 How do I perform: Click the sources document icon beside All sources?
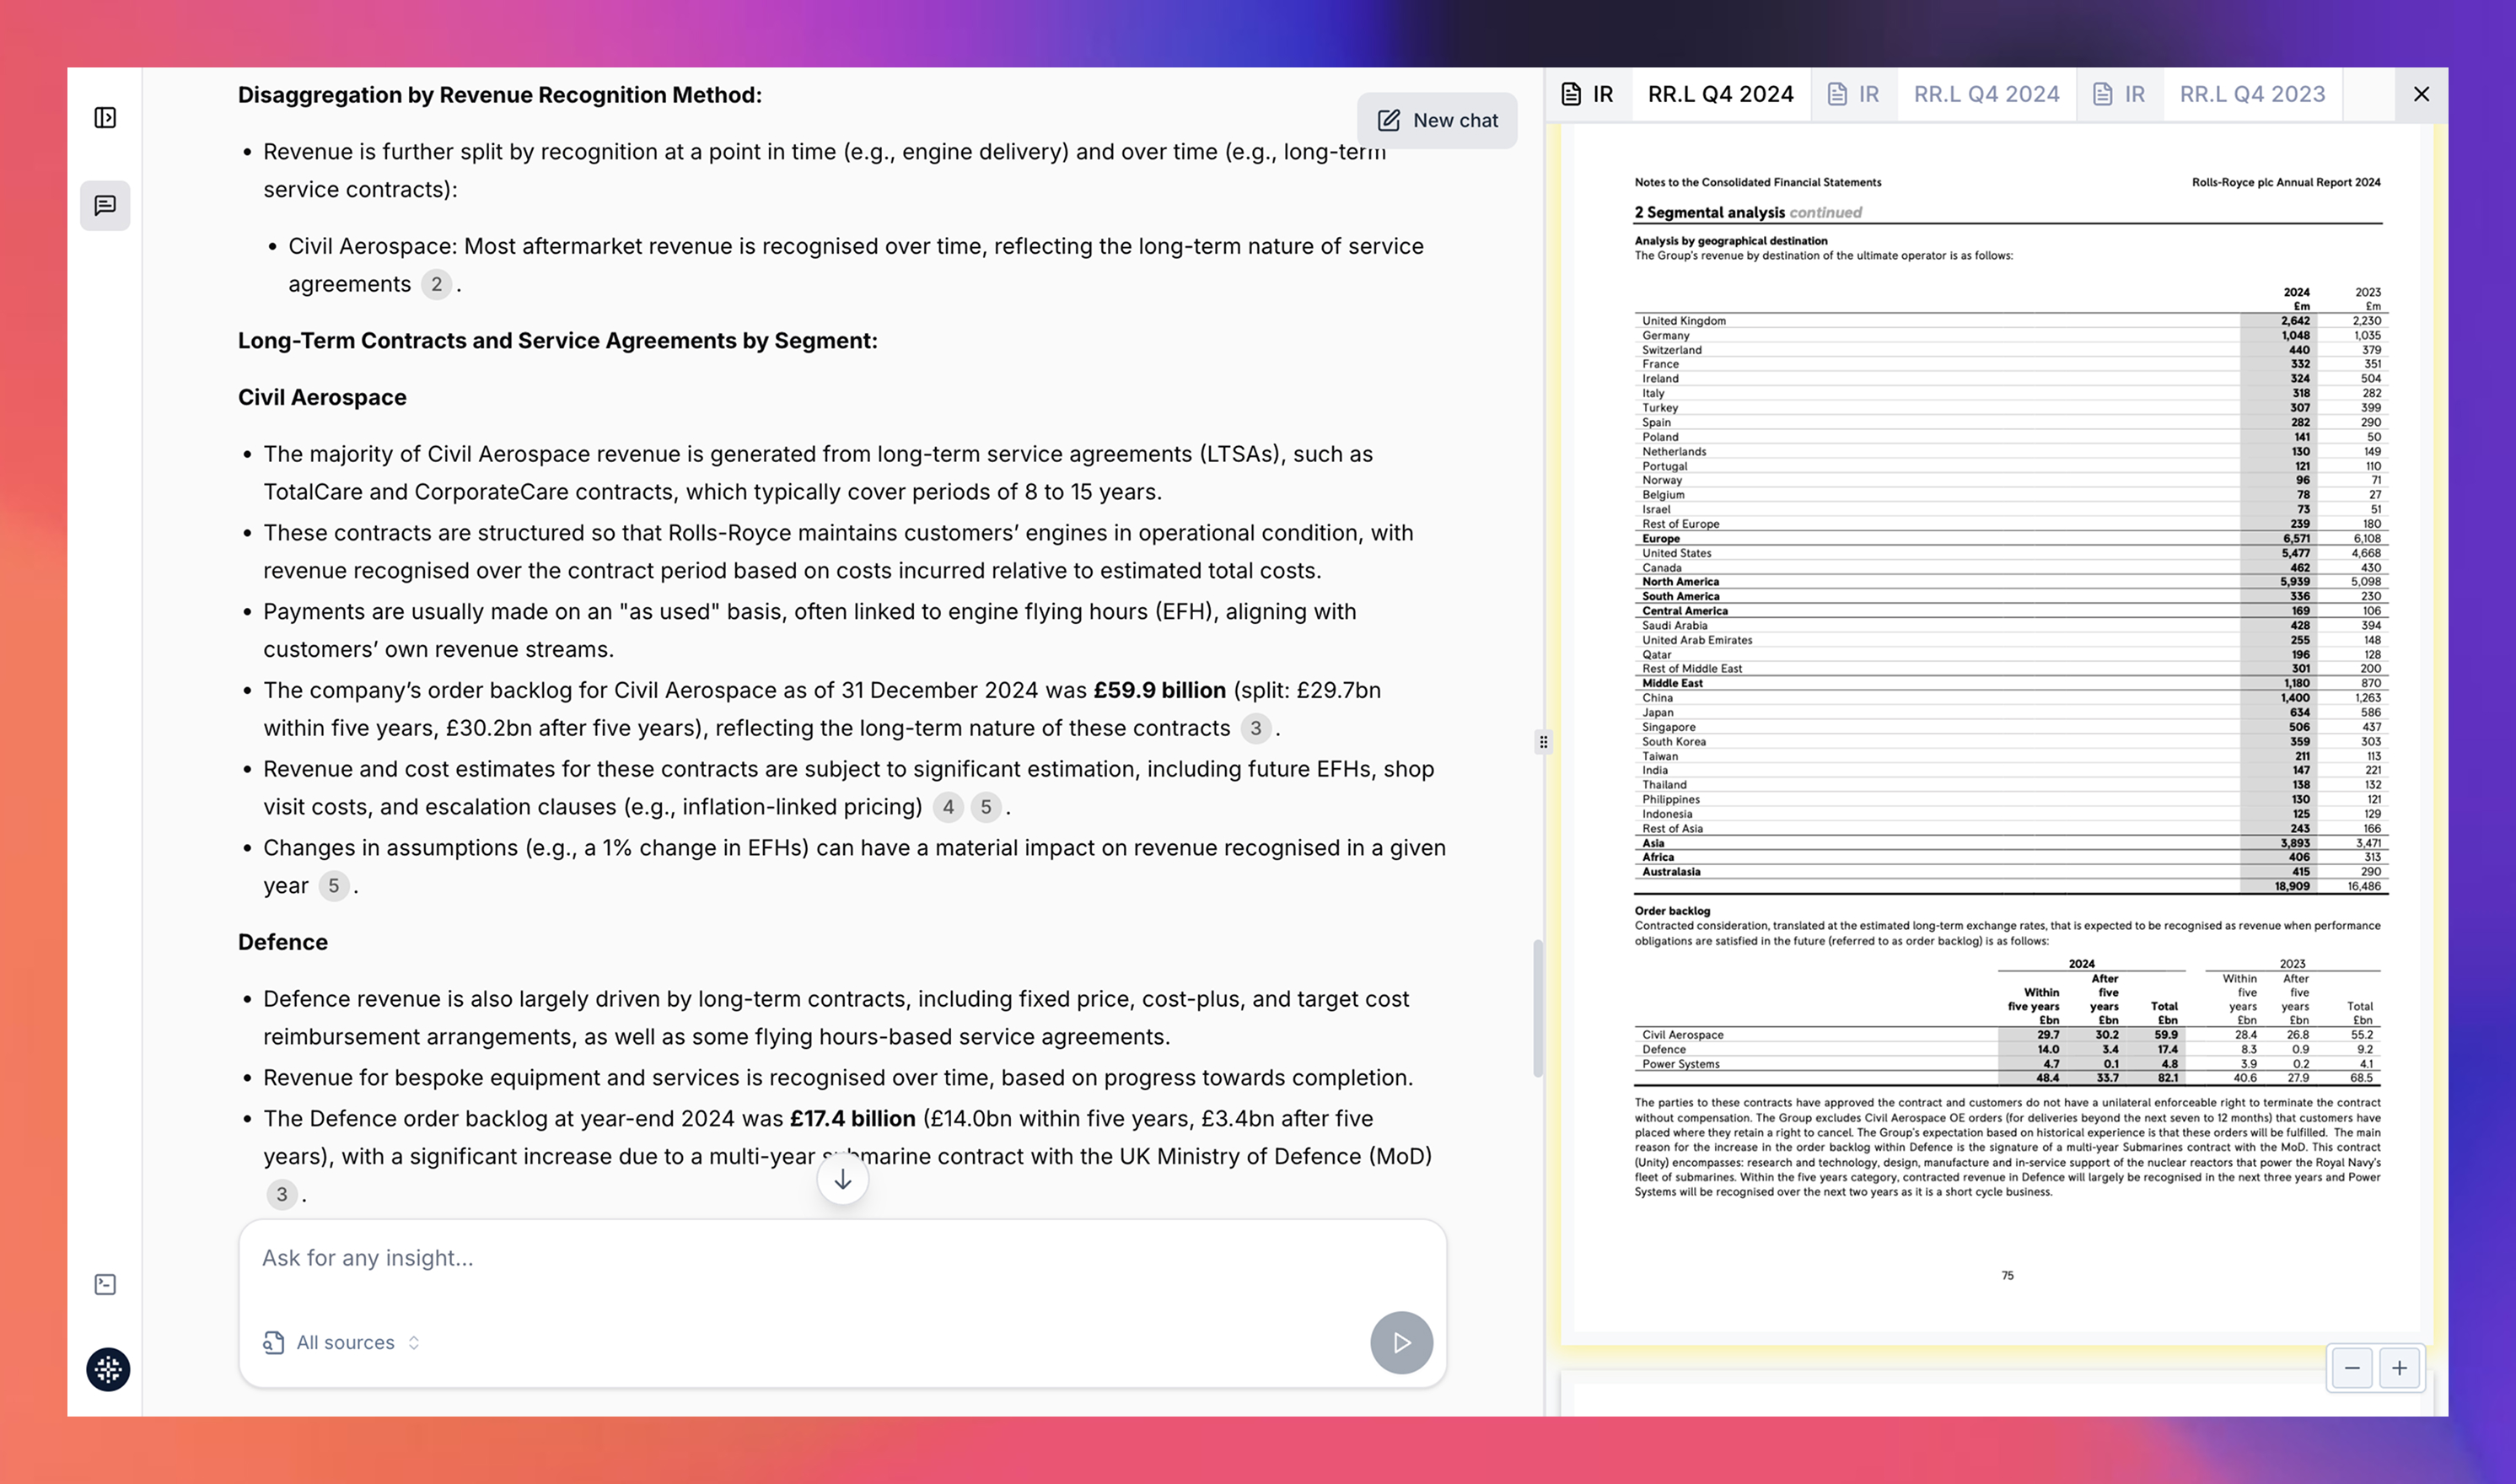tap(273, 1342)
